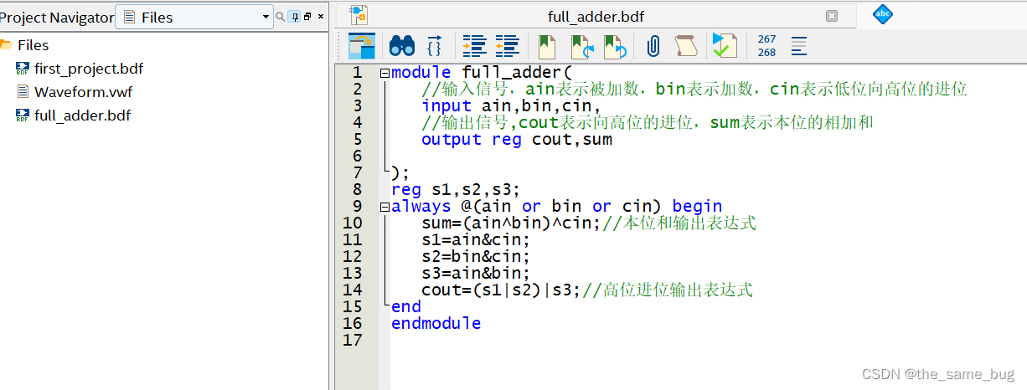Click the 'endmodule' keyword on line 16

point(436,324)
